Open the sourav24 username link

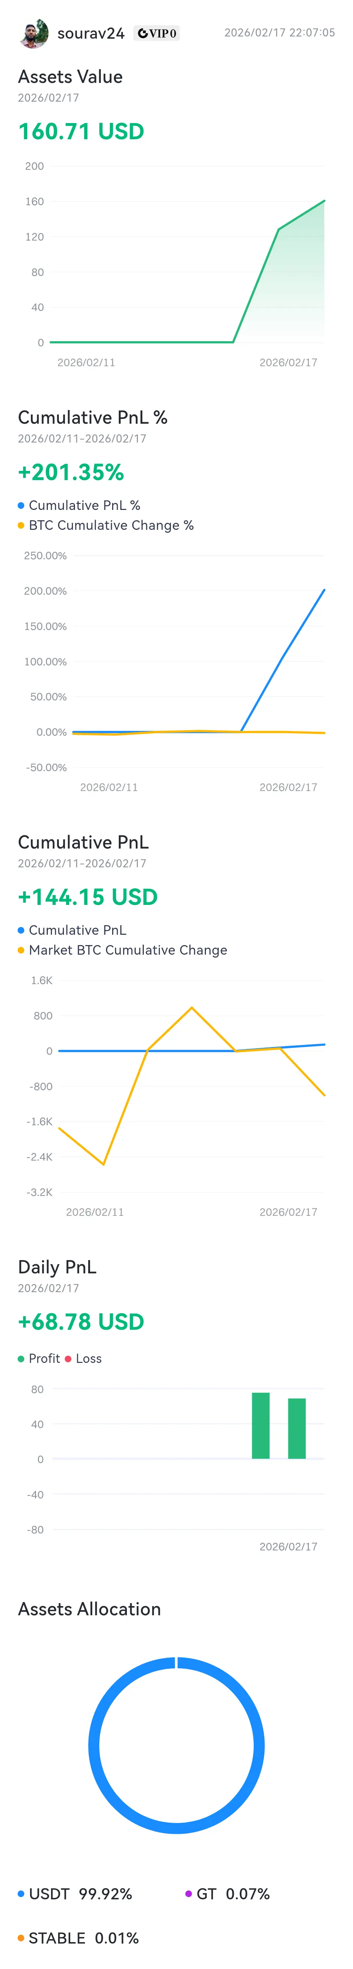coord(91,34)
